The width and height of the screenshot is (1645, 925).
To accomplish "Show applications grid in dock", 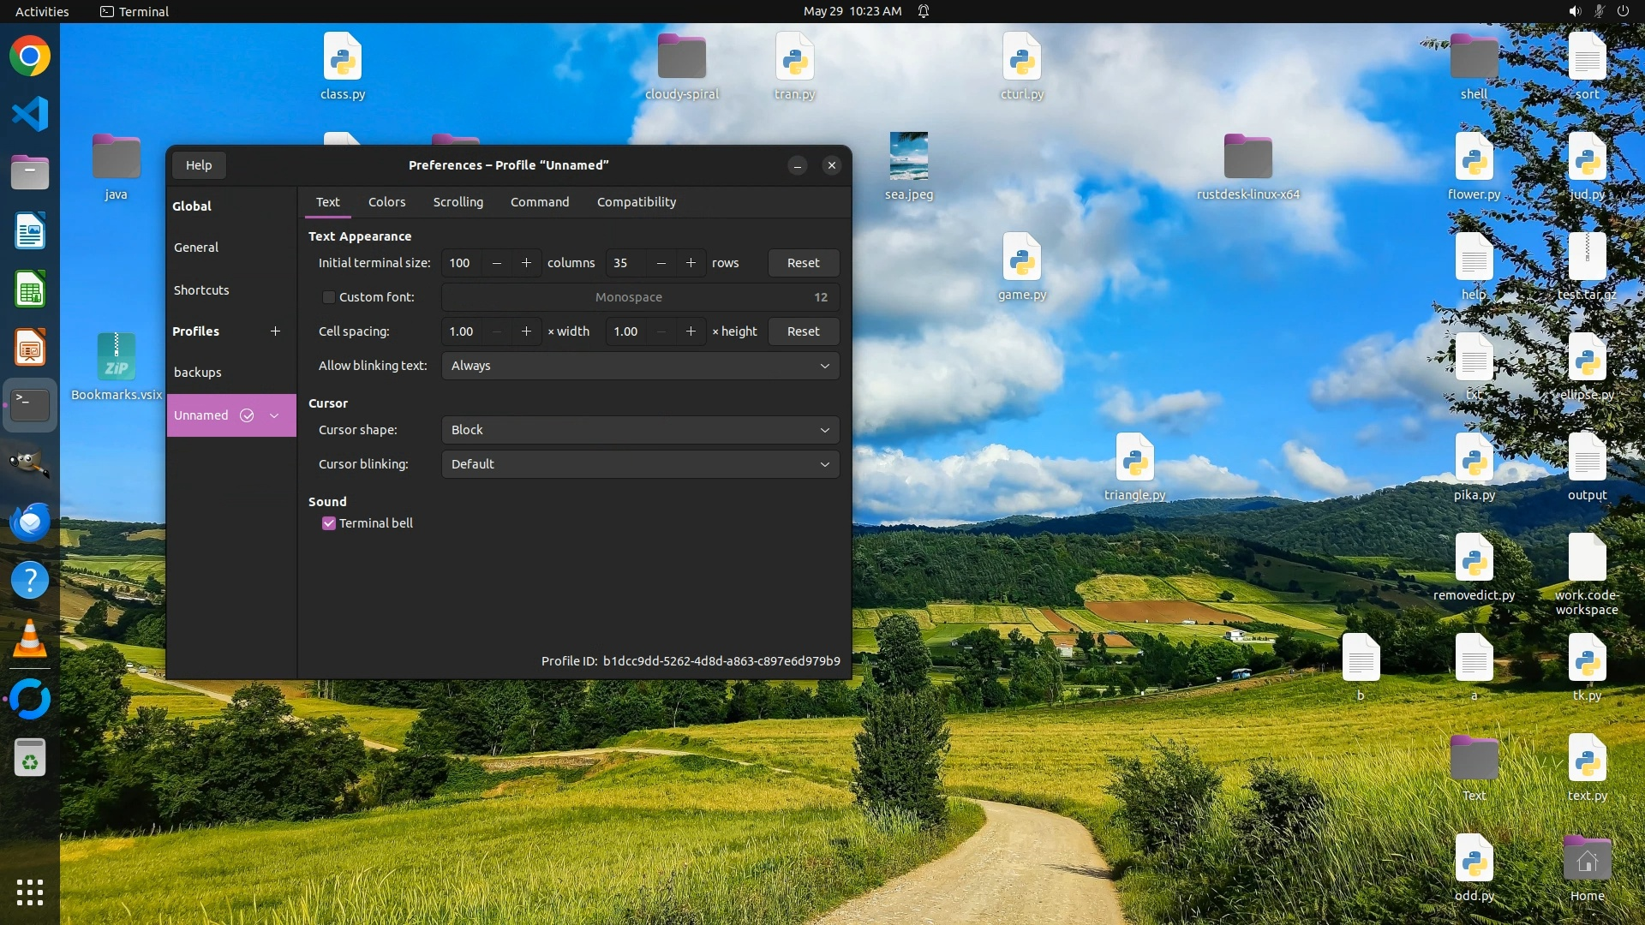I will coord(30,892).
